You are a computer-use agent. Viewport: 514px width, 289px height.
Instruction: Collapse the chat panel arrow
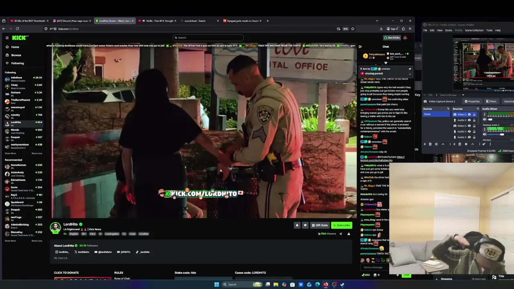[x=360, y=47]
